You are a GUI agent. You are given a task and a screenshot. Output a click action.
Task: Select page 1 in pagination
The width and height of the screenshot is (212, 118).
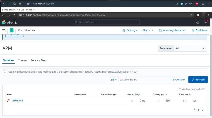click(198, 110)
